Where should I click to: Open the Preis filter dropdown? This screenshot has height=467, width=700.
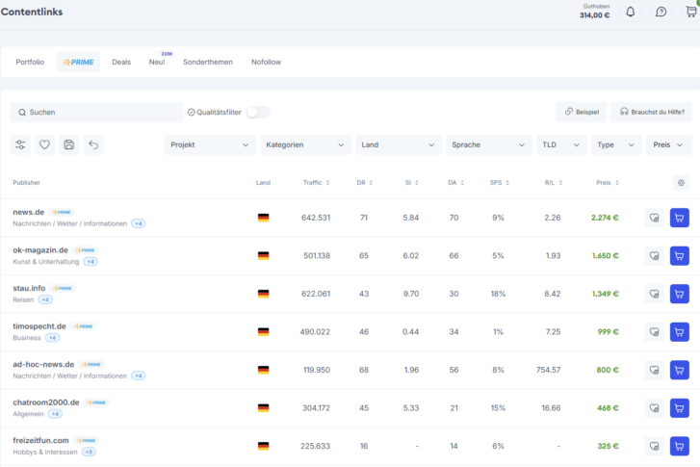pos(669,144)
